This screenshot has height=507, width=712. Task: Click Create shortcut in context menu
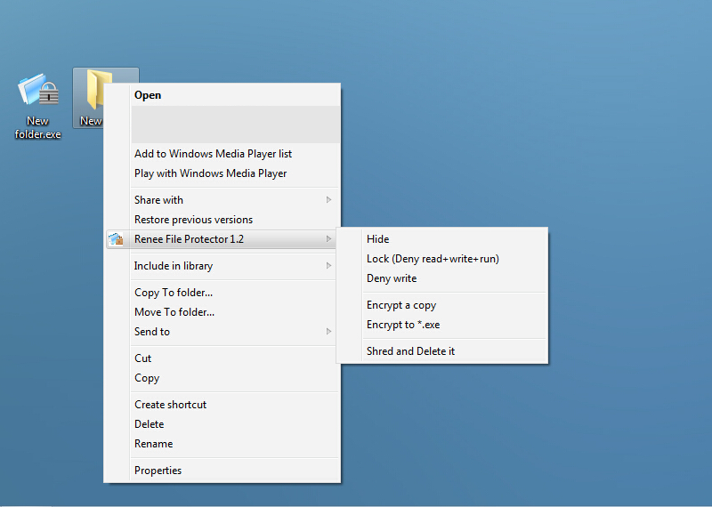(x=170, y=405)
